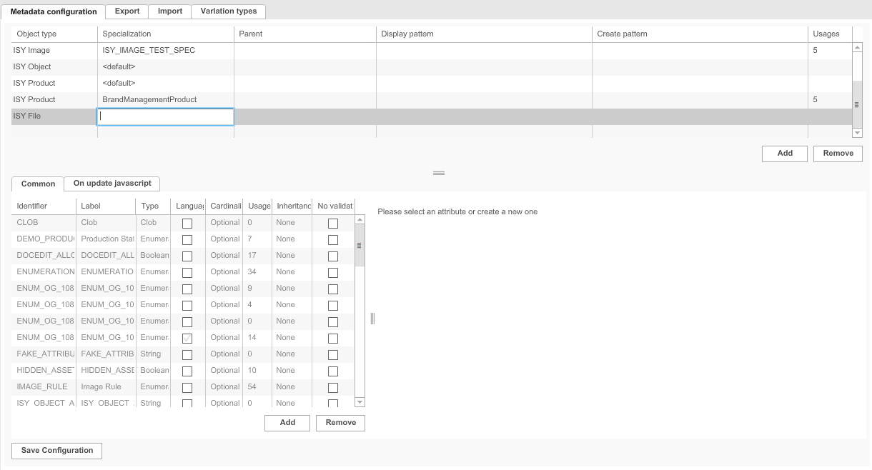Click the empty Specialization input for ISY File
872x470 pixels.
coord(165,116)
